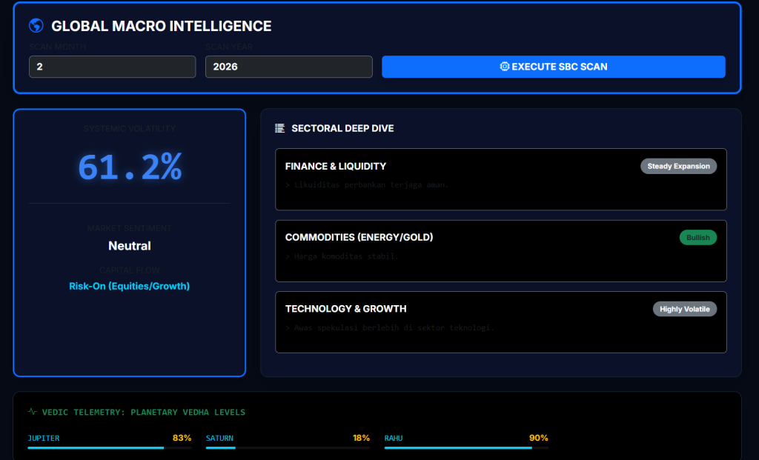Click the 61.2% systemic volatility value

[x=130, y=167]
